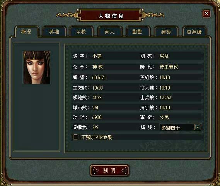The width and height of the screenshot is (220, 186).
Task: Go to the 戰獸 tab
Action: (138, 32)
